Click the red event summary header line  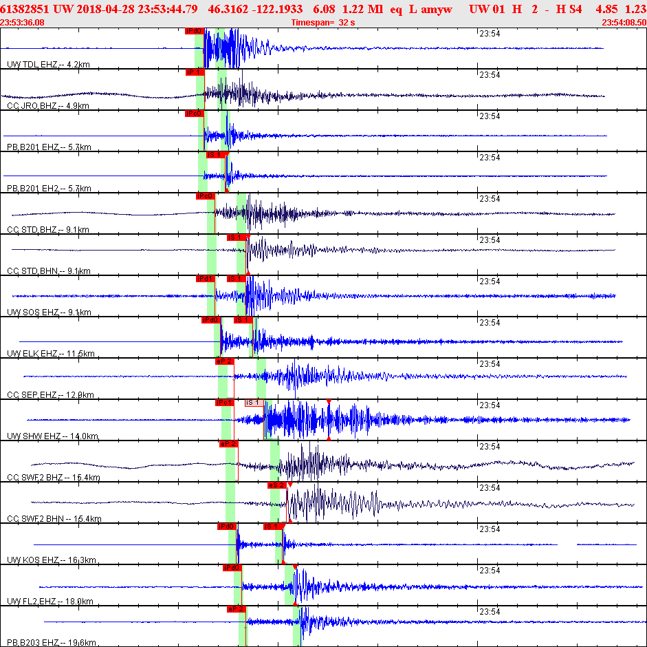pyautogui.click(x=323, y=9)
